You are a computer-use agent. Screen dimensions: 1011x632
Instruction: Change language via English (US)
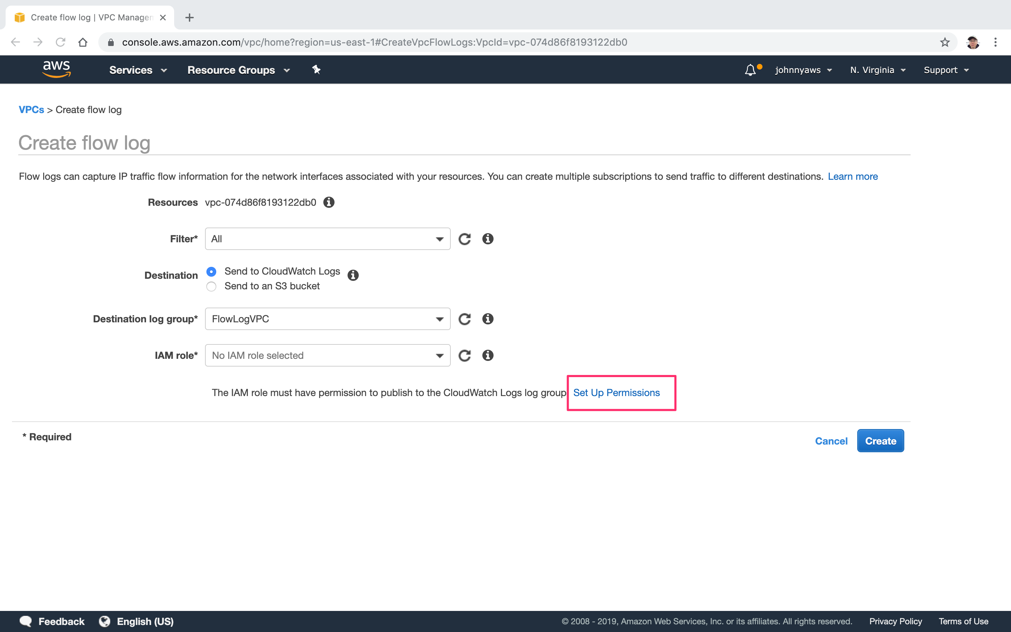pyautogui.click(x=145, y=621)
